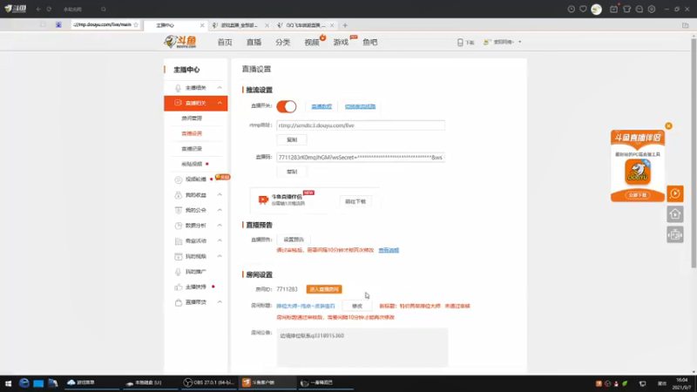Open the message bubble icon in the title bar
Screen dimensions: 697x392
pyautogui.click(x=639, y=9)
